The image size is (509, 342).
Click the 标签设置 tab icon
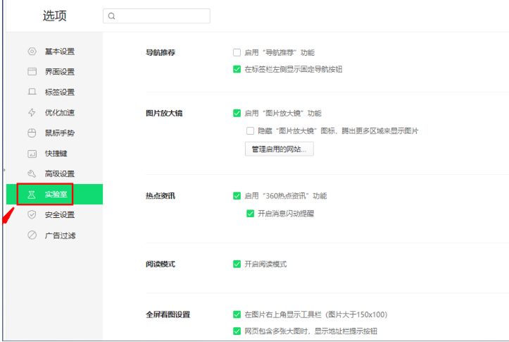click(x=32, y=92)
